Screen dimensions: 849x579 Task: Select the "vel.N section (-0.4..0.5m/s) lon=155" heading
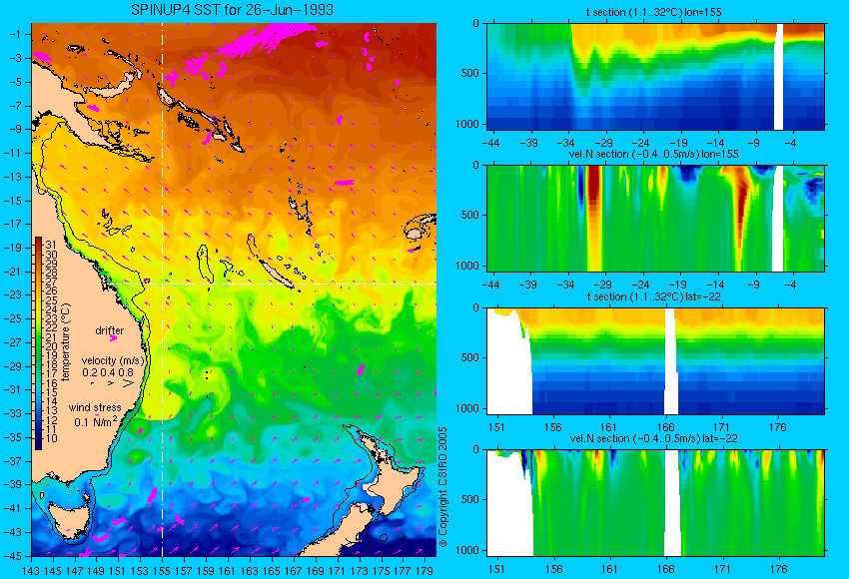coord(653,154)
